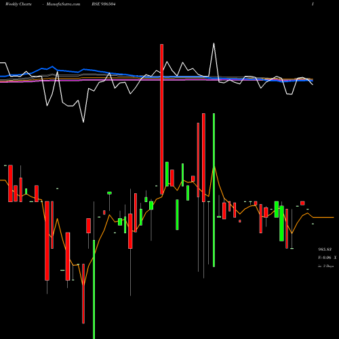Image resolution: width=339 pixels, height=339 pixels.
Task: Select the tall green candle below the white line's peak
Action: click(214, 190)
